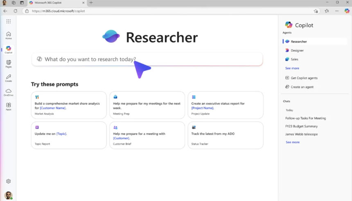Click See more under Agents
Viewport: 352px width, 201px height.
tap(292, 68)
